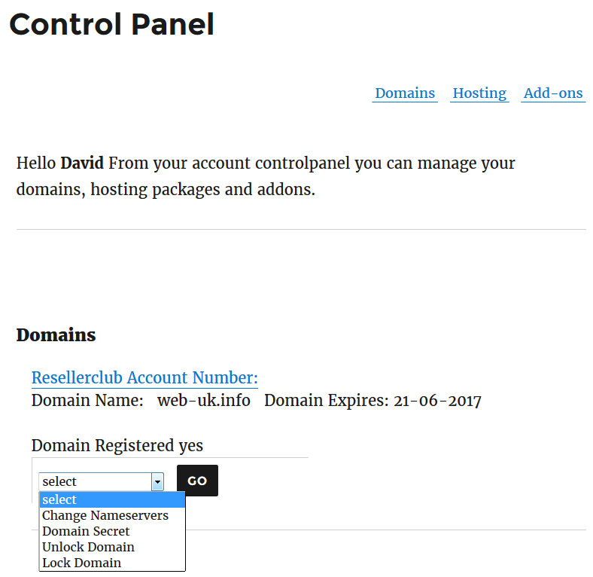Click the bold David username text
Image resolution: width=593 pixels, height=577 pixels.
82,163
